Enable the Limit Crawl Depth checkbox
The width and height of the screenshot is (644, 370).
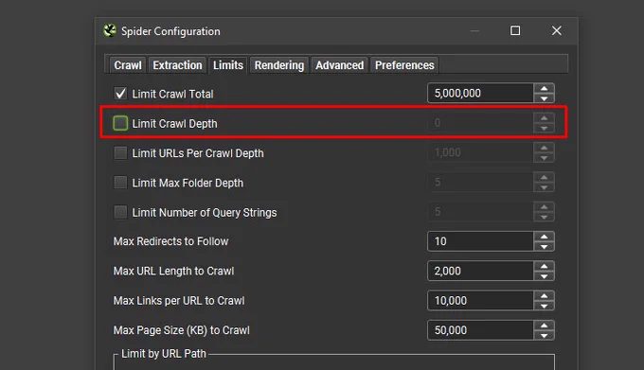pyautogui.click(x=120, y=123)
